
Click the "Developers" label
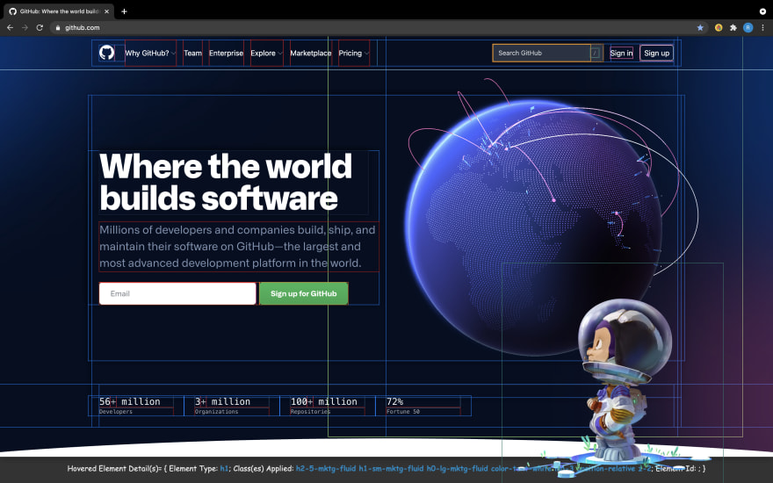click(x=116, y=412)
